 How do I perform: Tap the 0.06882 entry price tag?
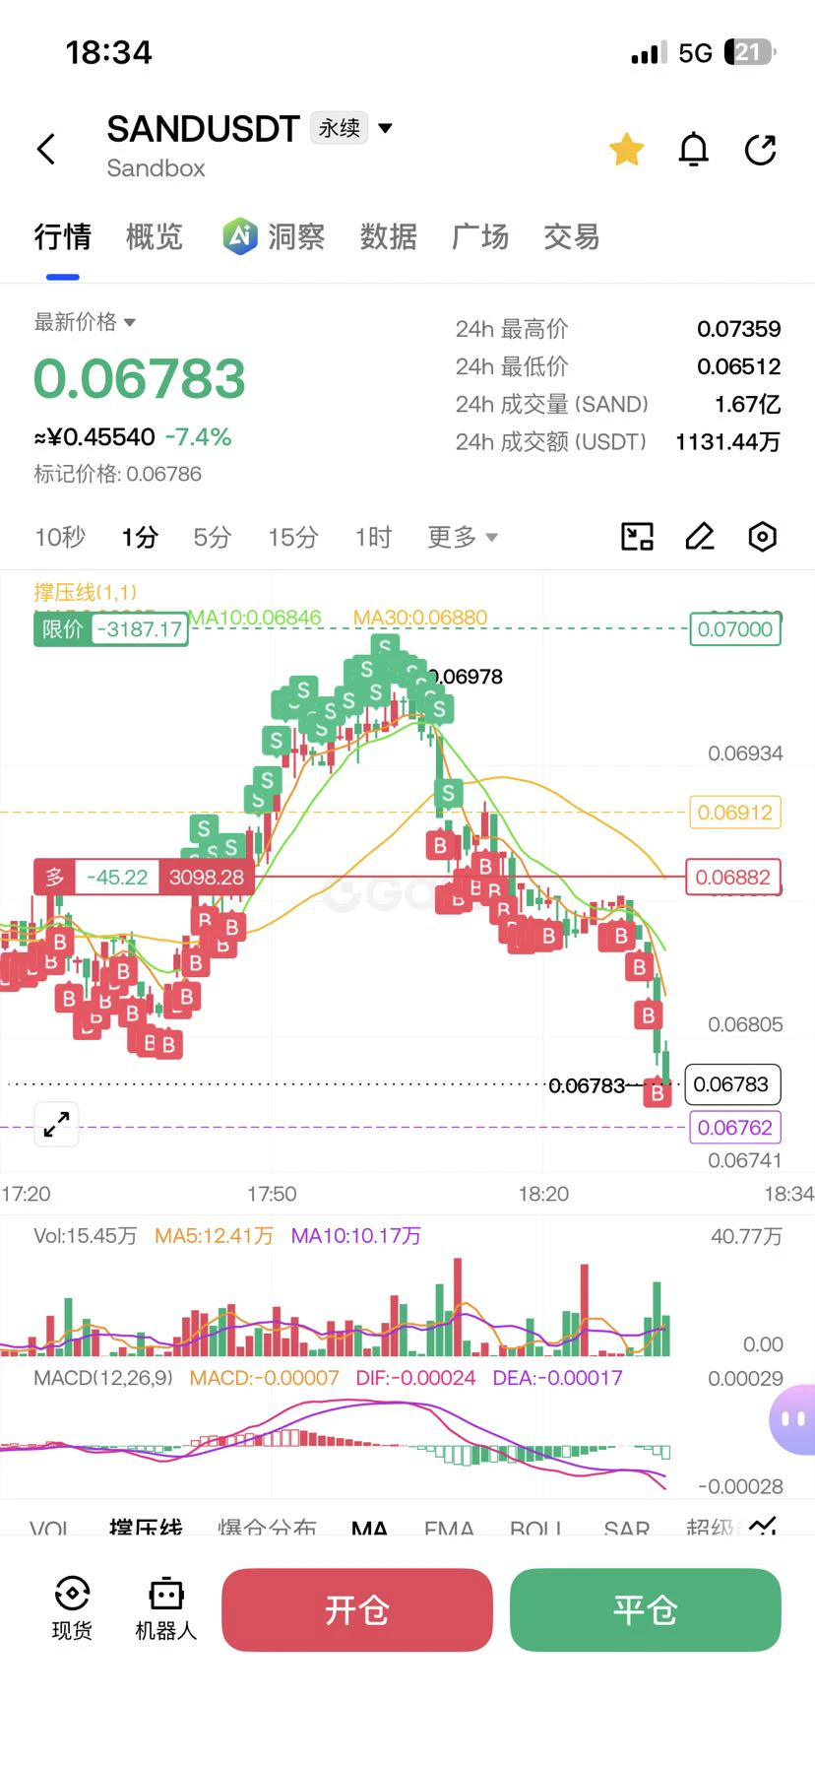[x=733, y=877]
